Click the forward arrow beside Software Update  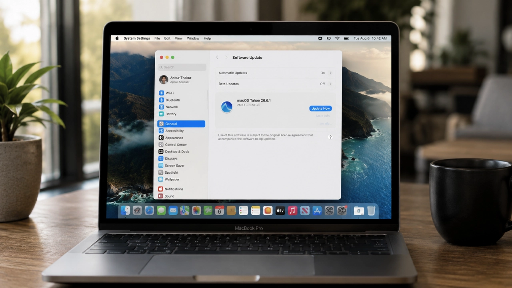click(226, 58)
